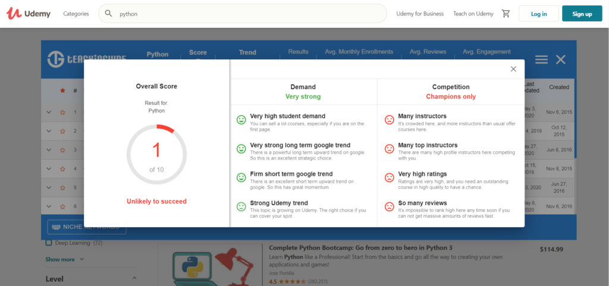Click the Score column header
Image resolution: width=609 pixels, height=286 pixels.
pos(198,52)
